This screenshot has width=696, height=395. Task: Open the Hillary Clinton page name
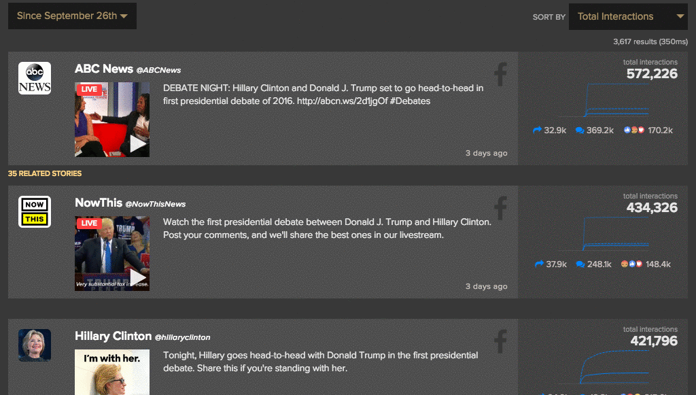(x=113, y=336)
